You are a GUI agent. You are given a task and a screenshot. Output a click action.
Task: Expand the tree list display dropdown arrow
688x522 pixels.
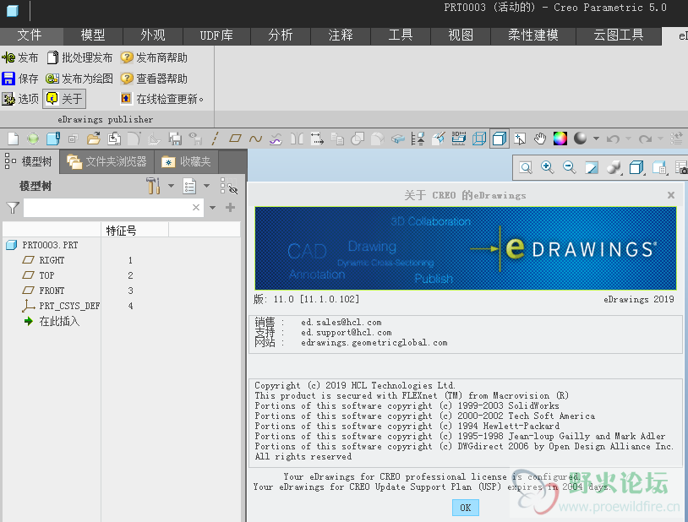(206, 186)
